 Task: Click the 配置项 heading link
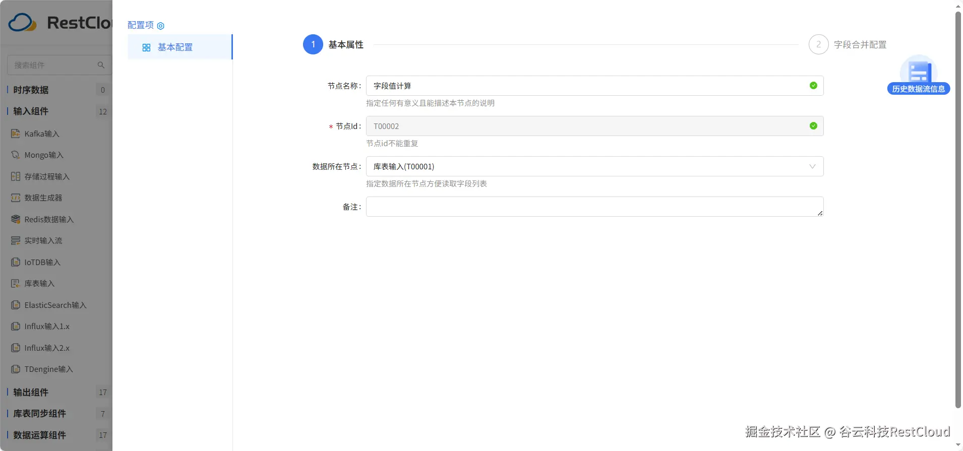(141, 25)
